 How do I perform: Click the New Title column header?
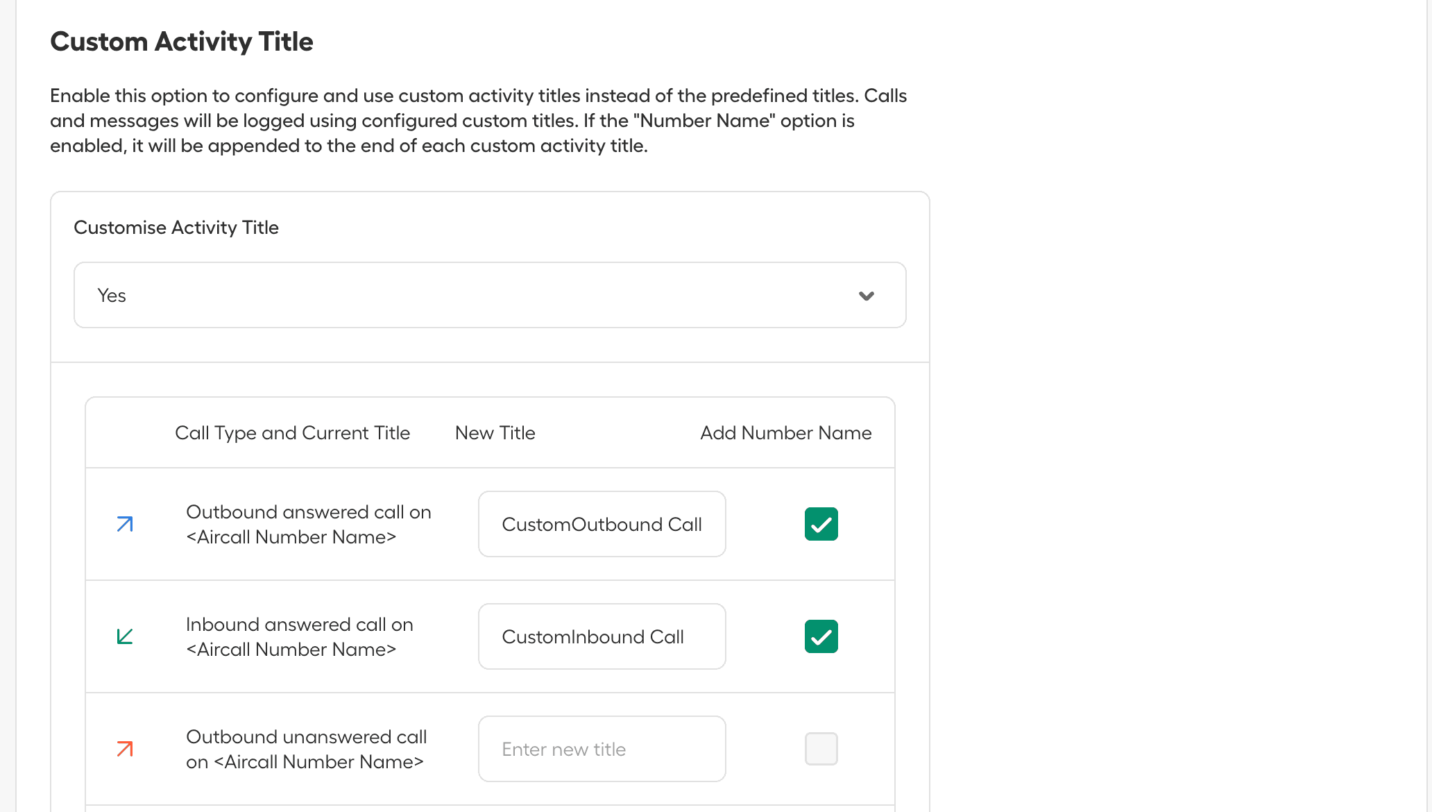click(x=495, y=432)
